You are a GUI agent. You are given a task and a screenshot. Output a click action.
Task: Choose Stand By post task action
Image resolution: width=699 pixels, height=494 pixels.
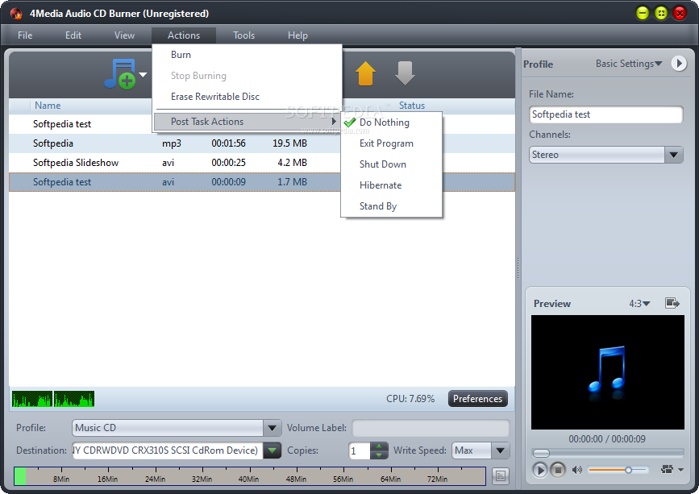[391, 206]
